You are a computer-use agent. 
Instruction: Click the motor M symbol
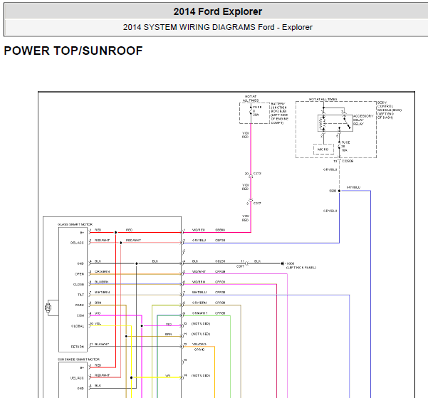48,308
